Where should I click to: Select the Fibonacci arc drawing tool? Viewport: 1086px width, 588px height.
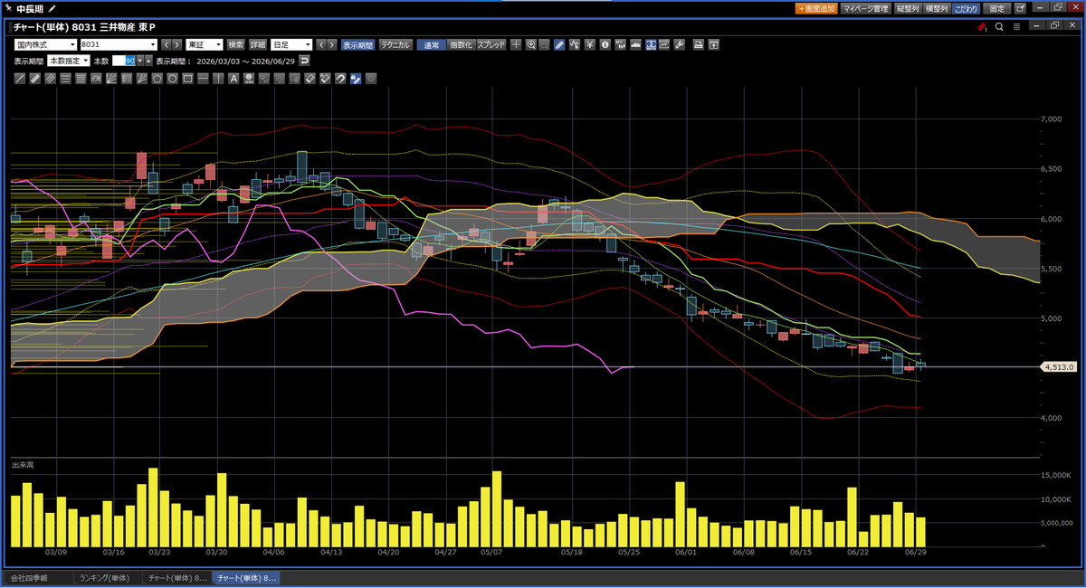point(96,79)
